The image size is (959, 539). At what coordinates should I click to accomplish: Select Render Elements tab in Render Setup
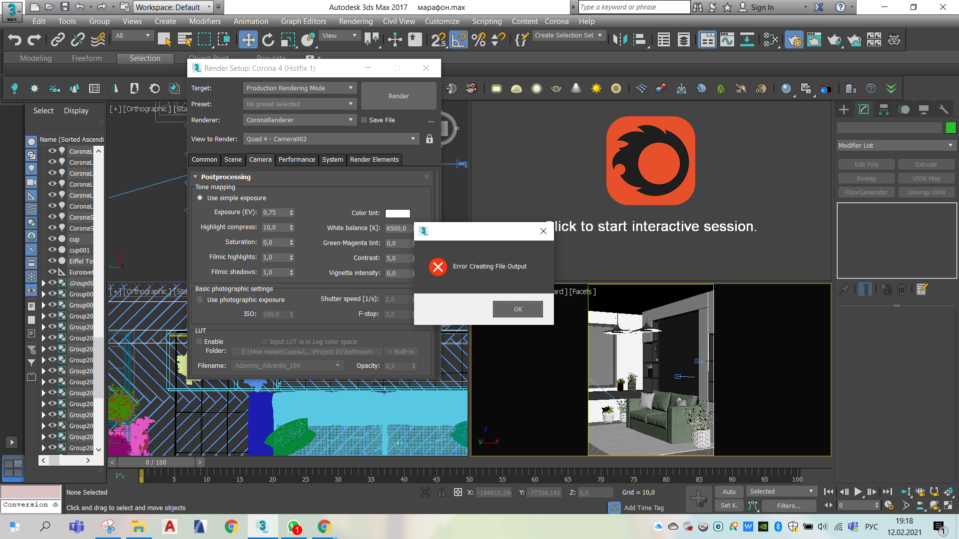click(x=374, y=159)
